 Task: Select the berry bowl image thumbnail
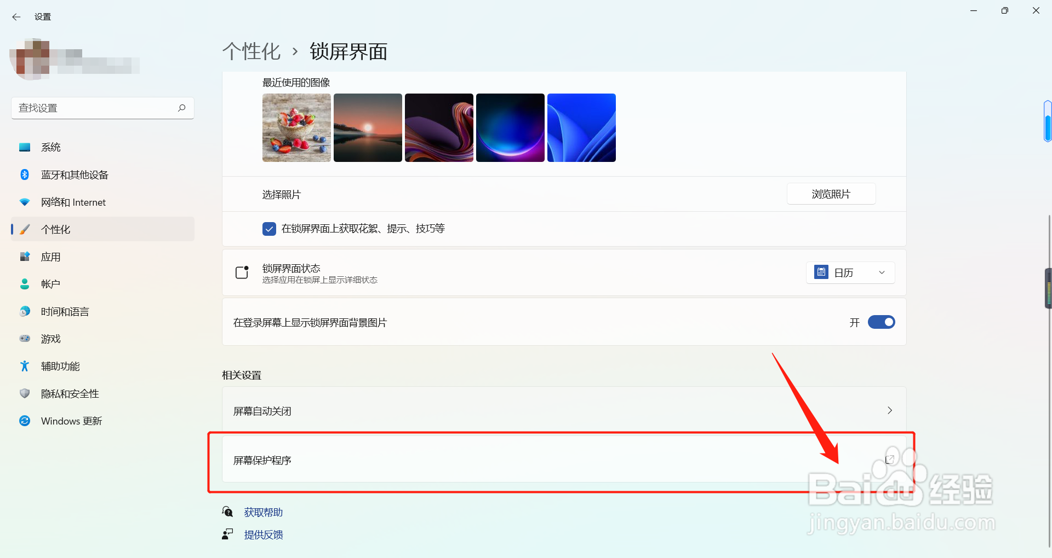coord(296,127)
